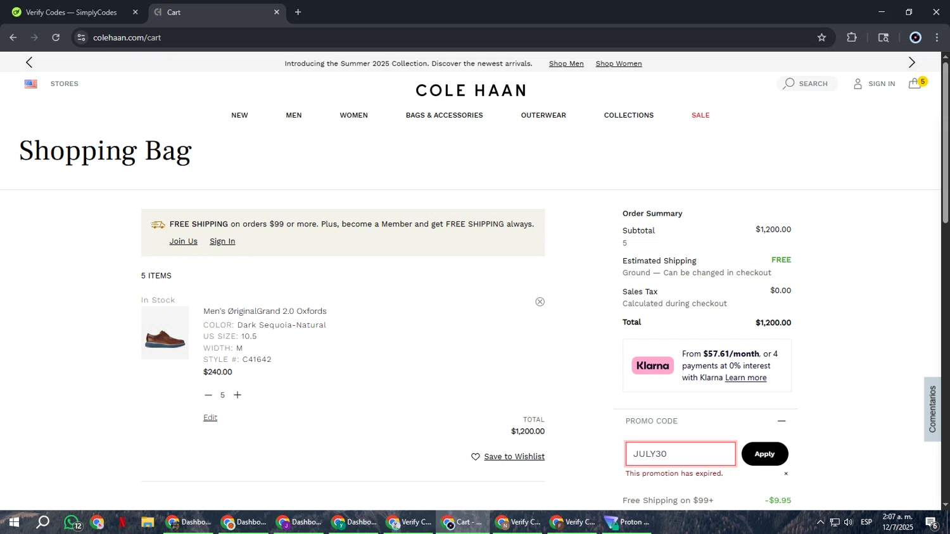
Task: Bookmark this page with star
Action: pyautogui.click(x=821, y=37)
